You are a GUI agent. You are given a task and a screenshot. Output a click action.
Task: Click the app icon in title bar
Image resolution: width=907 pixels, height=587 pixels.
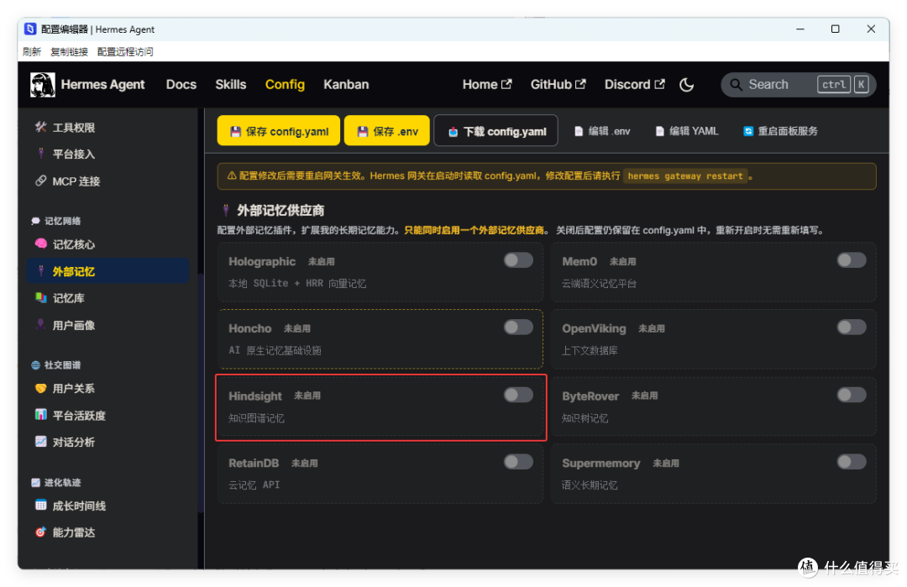pyautogui.click(x=30, y=29)
